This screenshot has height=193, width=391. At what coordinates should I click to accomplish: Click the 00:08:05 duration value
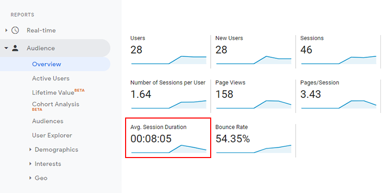click(151, 139)
